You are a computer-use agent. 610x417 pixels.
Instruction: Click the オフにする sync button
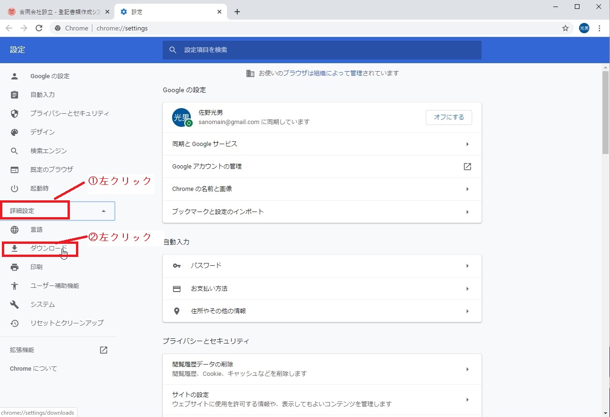[448, 117]
